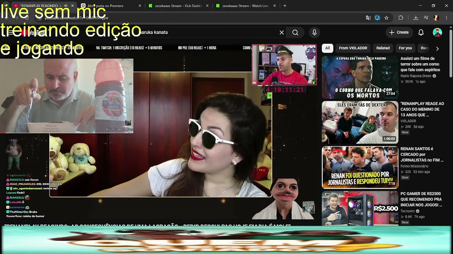Open title Assisti um filme de terror
This screenshot has width=453, height=254.
click(x=420, y=64)
